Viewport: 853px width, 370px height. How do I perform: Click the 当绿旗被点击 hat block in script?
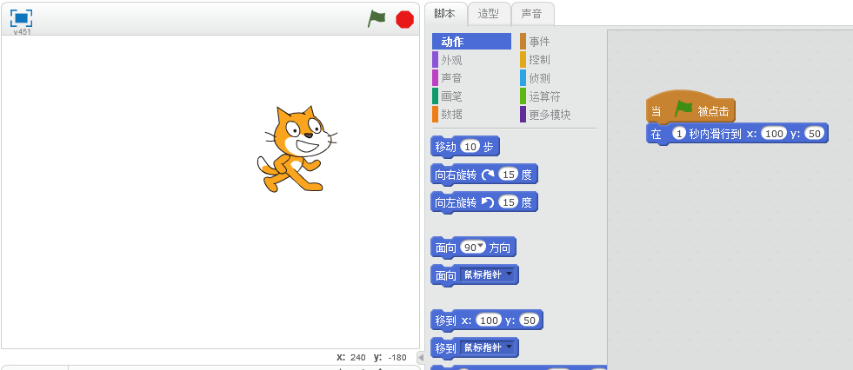click(690, 109)
